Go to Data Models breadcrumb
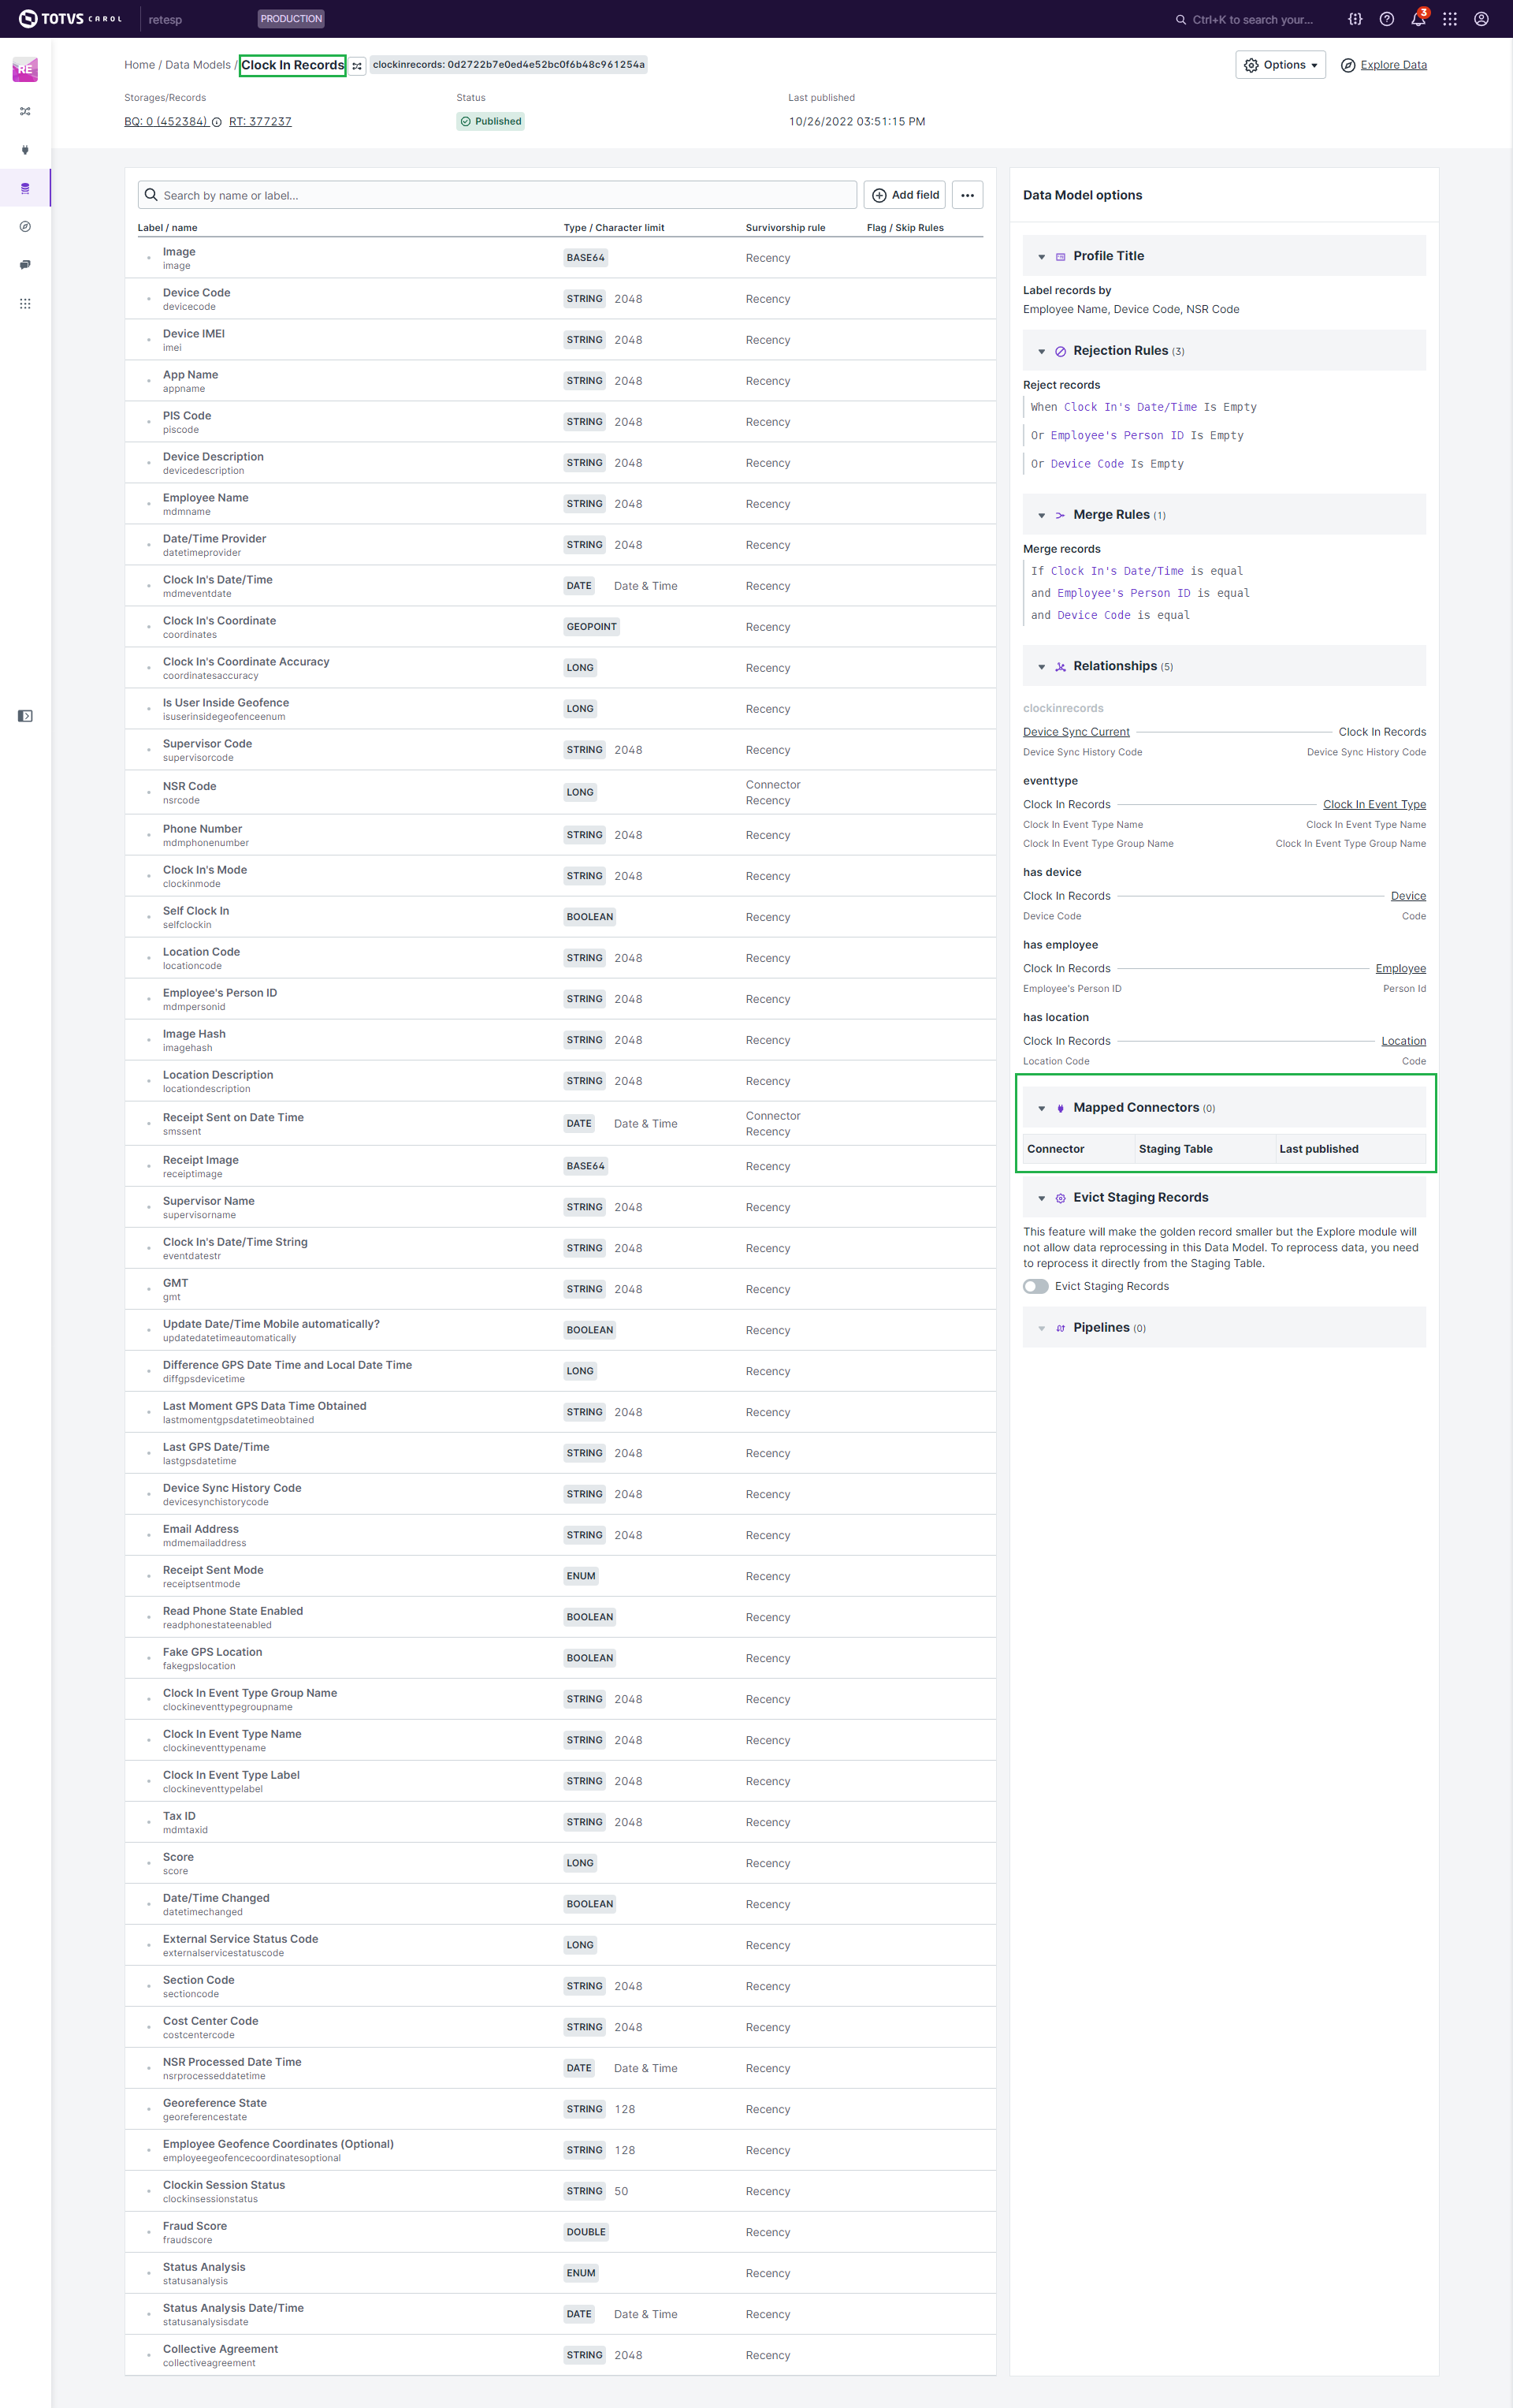Screen dimensions: 1513x2408 pos(198,65)
